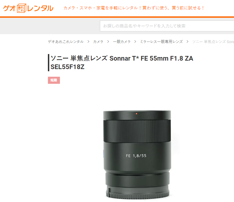Click the あれこれ box icon in logo
The image size is (234, 202).
coord(22,8)
